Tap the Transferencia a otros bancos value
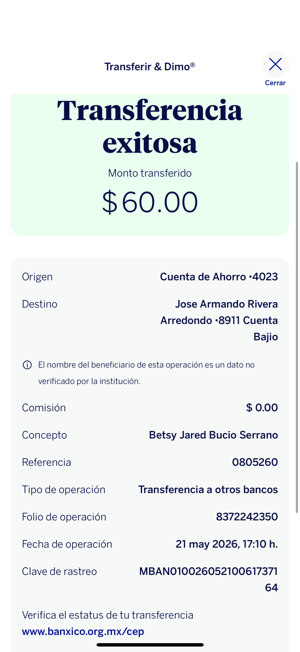This screenshot has height=652, width=300. coord(208,489)
